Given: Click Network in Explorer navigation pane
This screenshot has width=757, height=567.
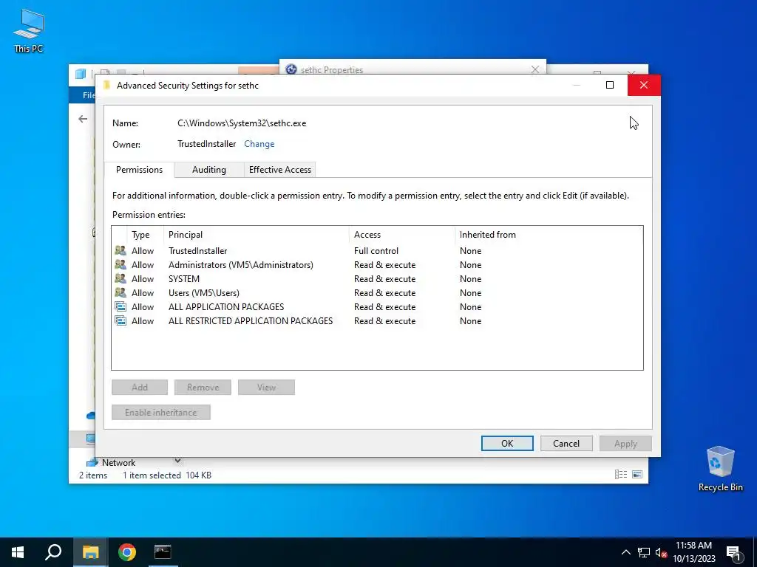Looking at the screenshot, I should tap(118, 463).
